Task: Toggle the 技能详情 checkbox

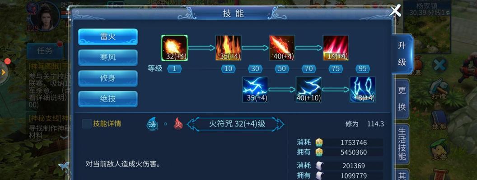Action: (x=87, y=124)
